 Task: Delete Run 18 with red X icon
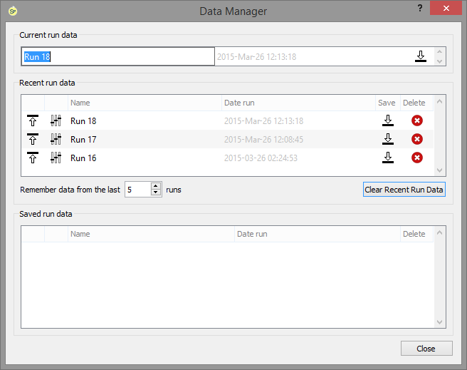pyautogui.click(x=417, y=120)
